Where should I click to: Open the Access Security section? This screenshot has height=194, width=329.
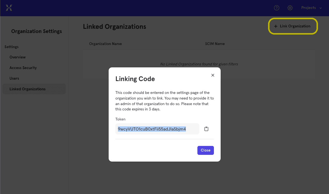[x=23, y=68]
